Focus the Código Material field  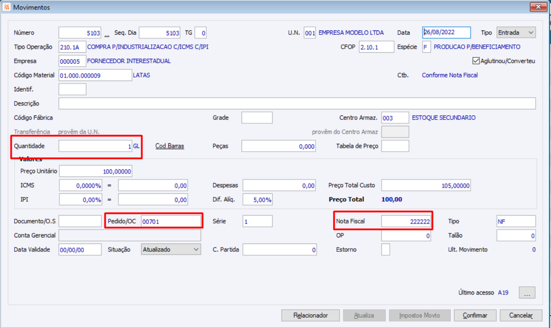(95, 75)
